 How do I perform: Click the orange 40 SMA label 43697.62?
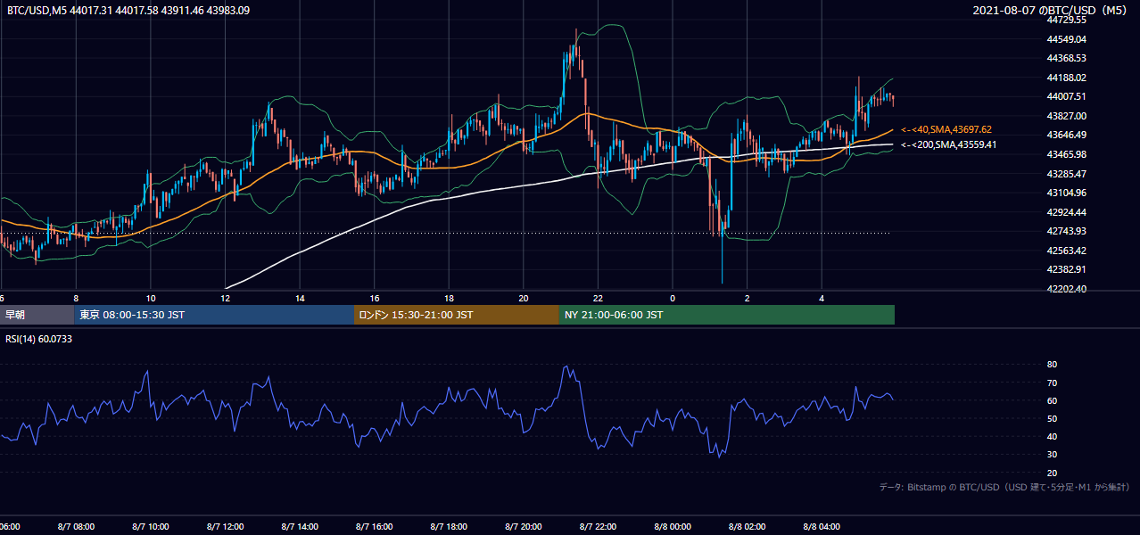946,129
